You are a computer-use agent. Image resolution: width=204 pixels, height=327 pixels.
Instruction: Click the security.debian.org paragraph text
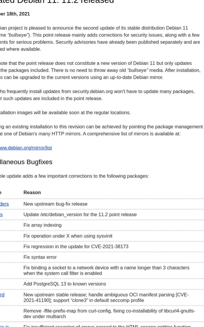point(97,95)
